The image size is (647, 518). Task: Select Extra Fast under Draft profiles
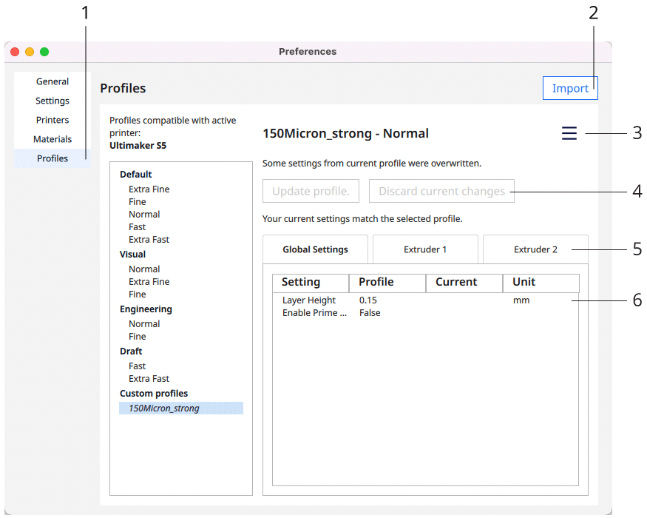tap(149, 379)
